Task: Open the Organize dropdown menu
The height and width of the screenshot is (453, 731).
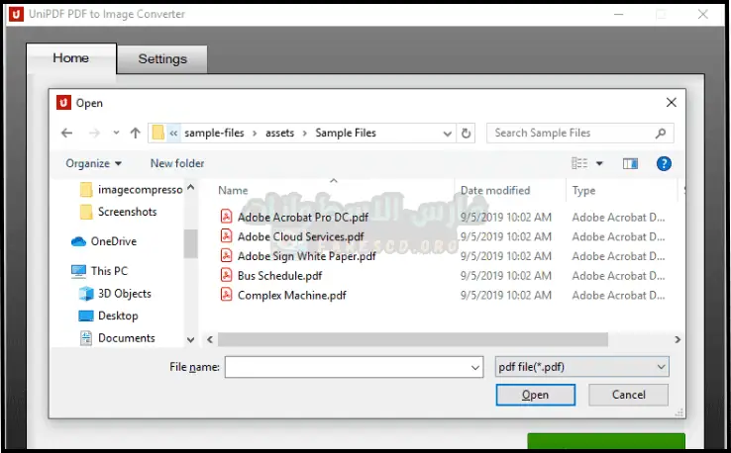Action: [x=93, y=163]
